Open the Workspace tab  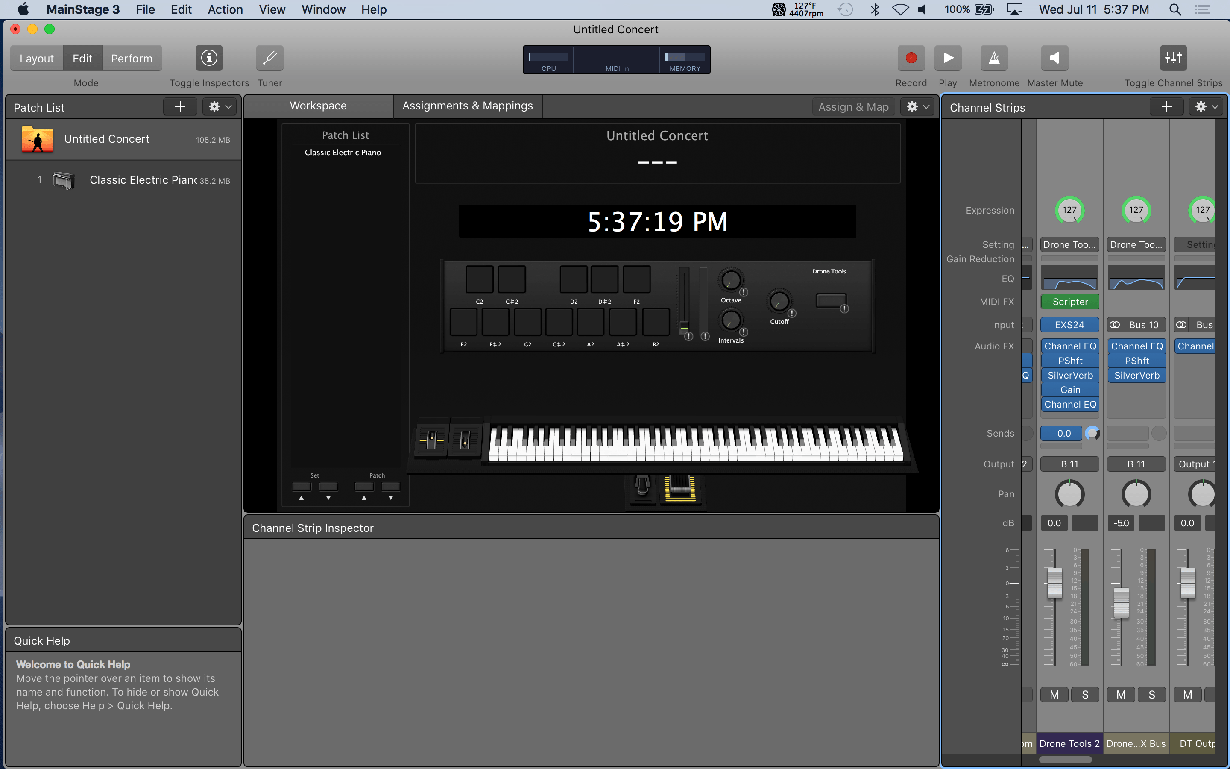pyautogui.click(x=318, y=106)
